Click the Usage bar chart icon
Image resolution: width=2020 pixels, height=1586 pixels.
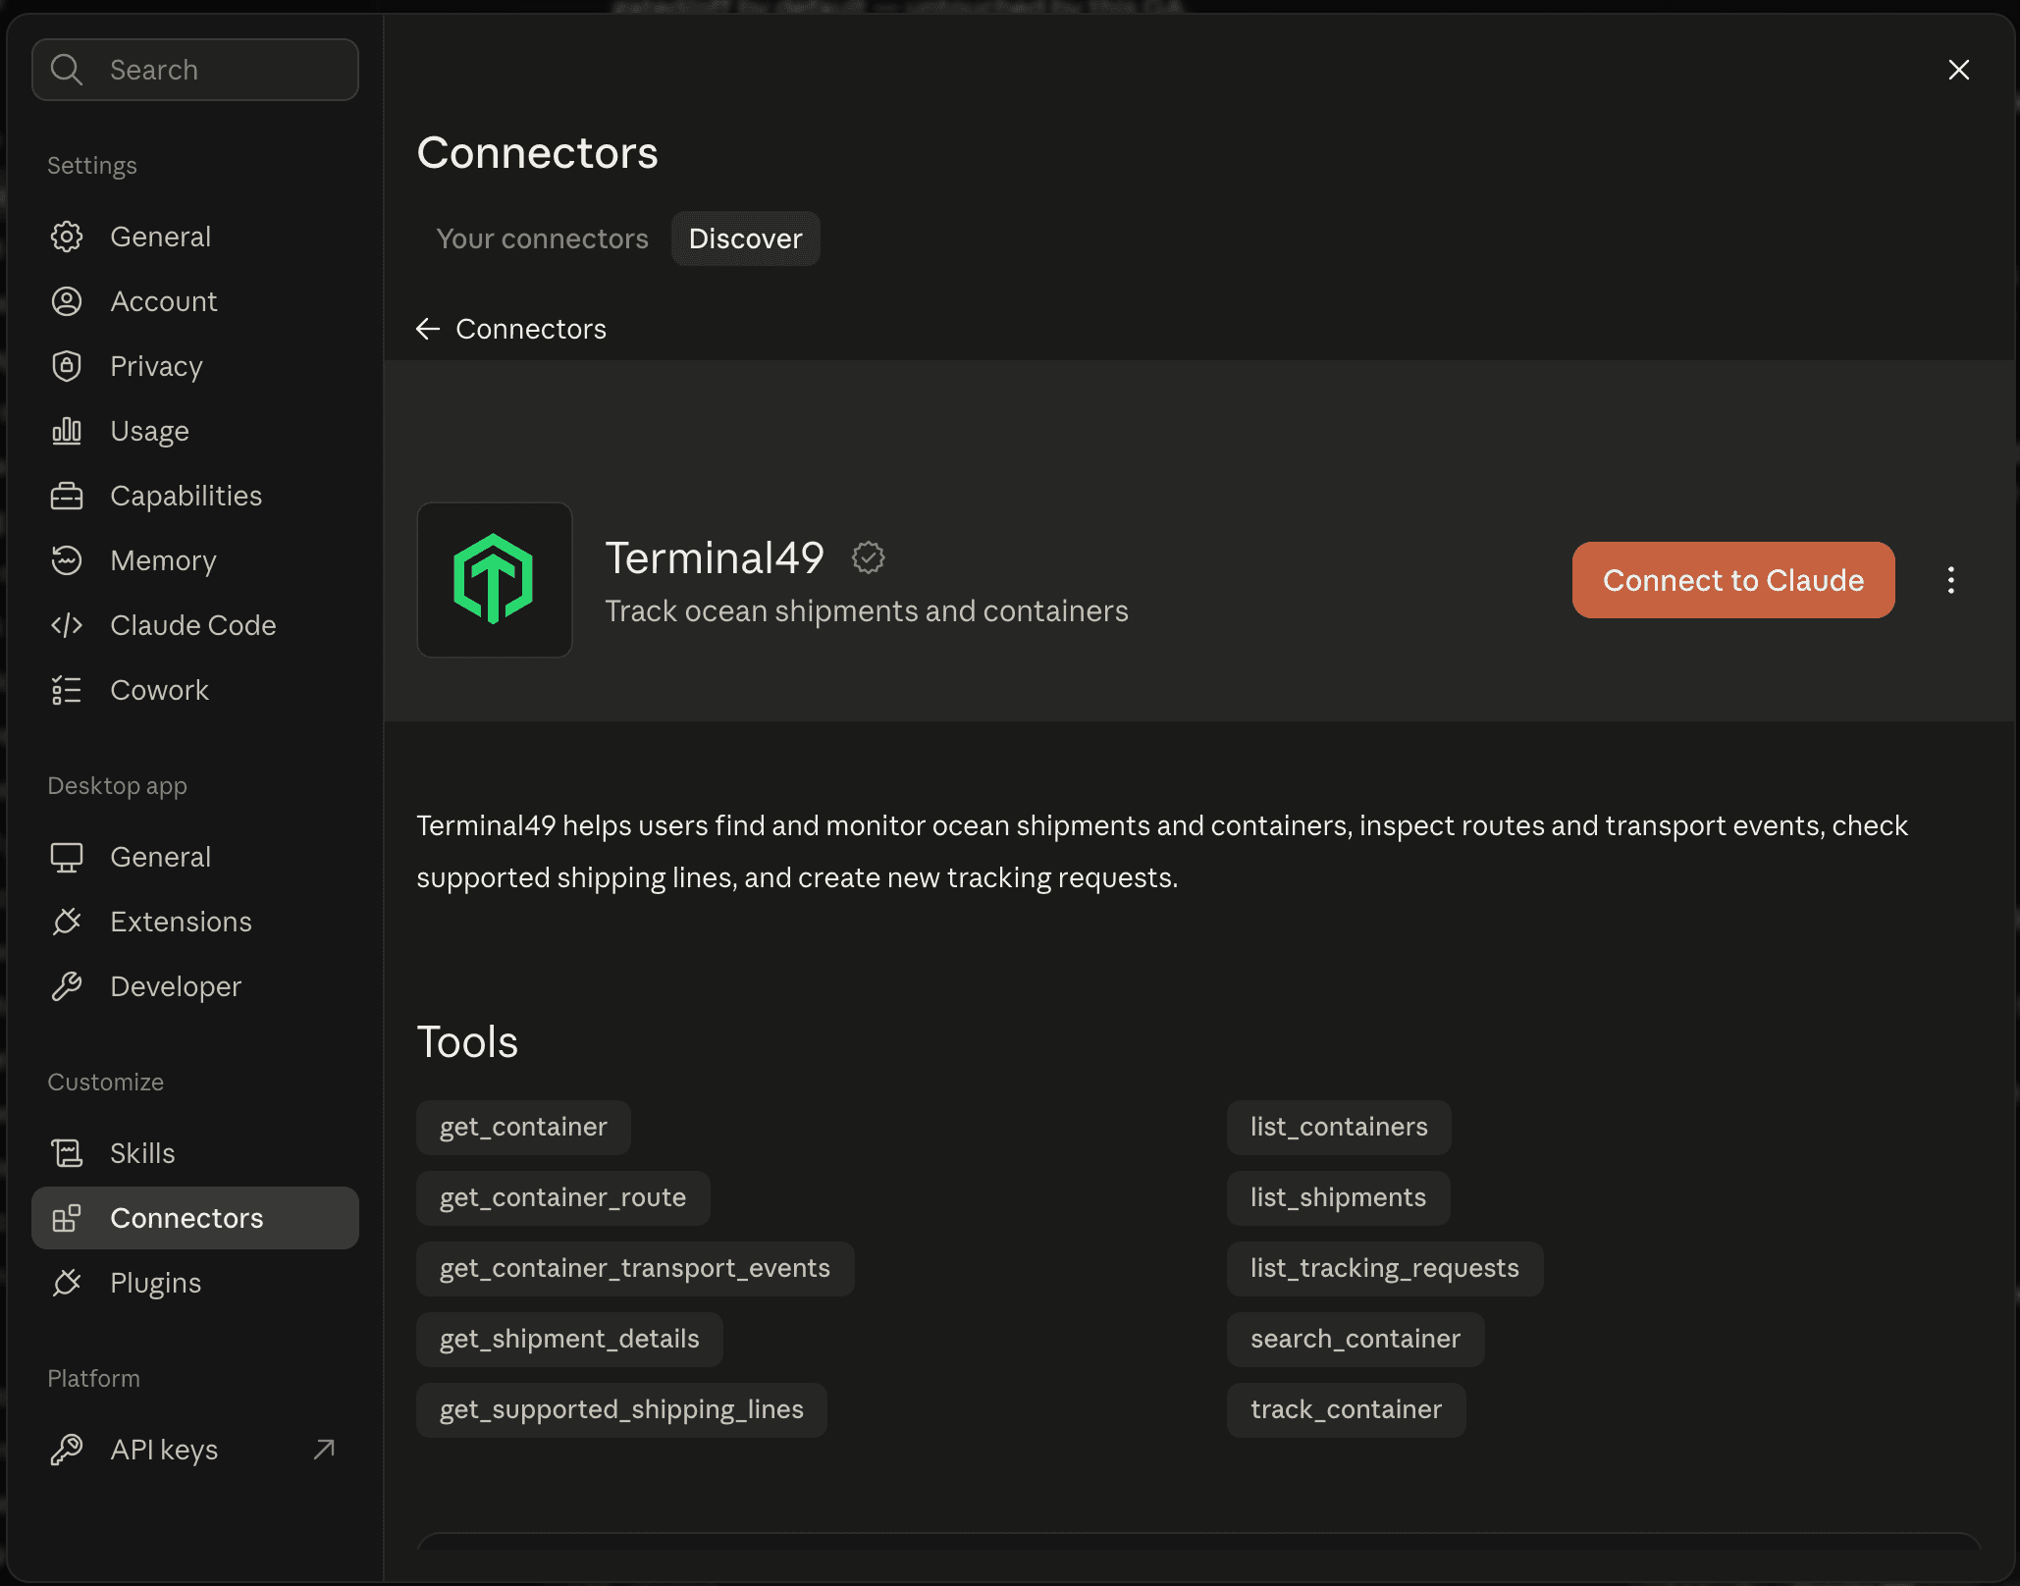[x=67, y=431]
